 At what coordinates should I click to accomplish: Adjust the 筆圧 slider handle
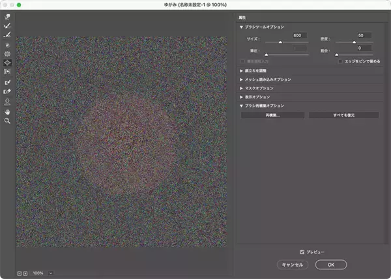(x=267, y=55)
